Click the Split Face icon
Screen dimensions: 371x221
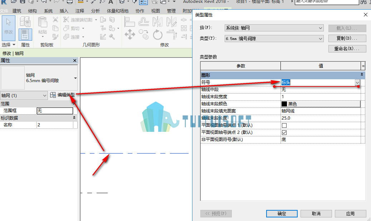(112, 20)
